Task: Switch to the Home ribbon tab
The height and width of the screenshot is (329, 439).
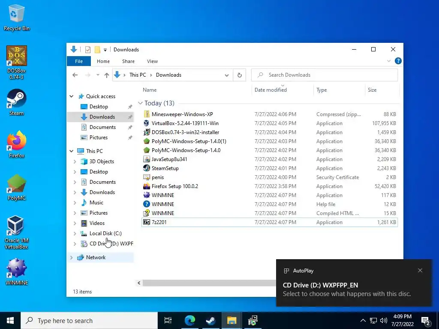Action: (x=103, y=61)
